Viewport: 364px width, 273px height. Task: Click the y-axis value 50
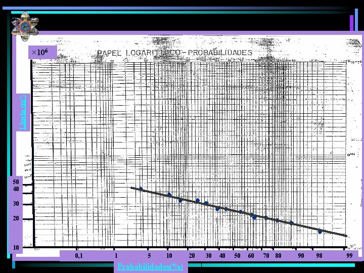click(x=16, y=182)
